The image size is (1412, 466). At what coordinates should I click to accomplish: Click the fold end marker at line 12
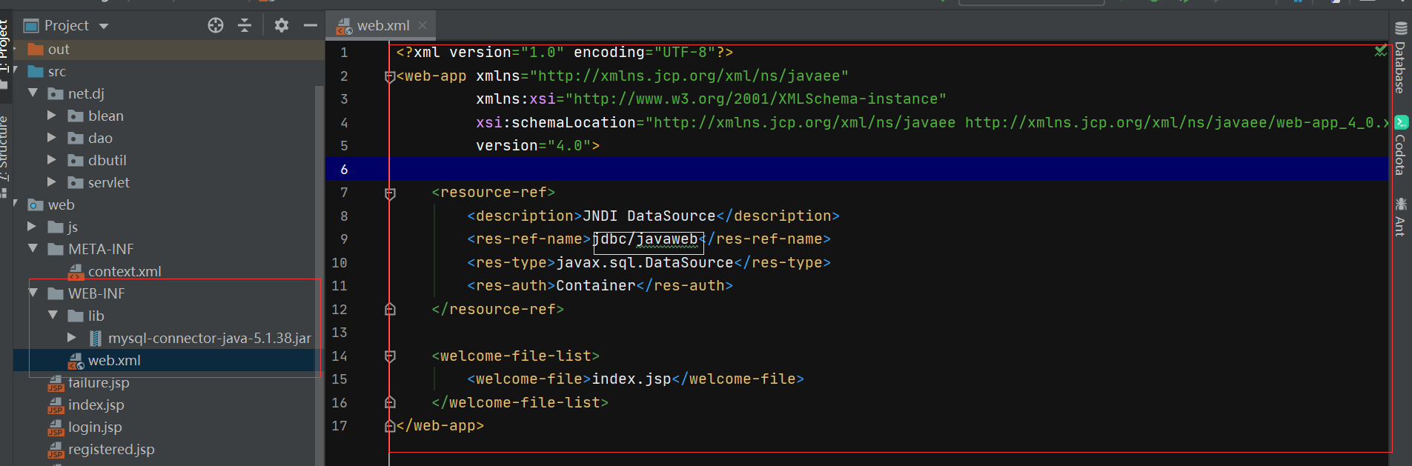(390, 310)
